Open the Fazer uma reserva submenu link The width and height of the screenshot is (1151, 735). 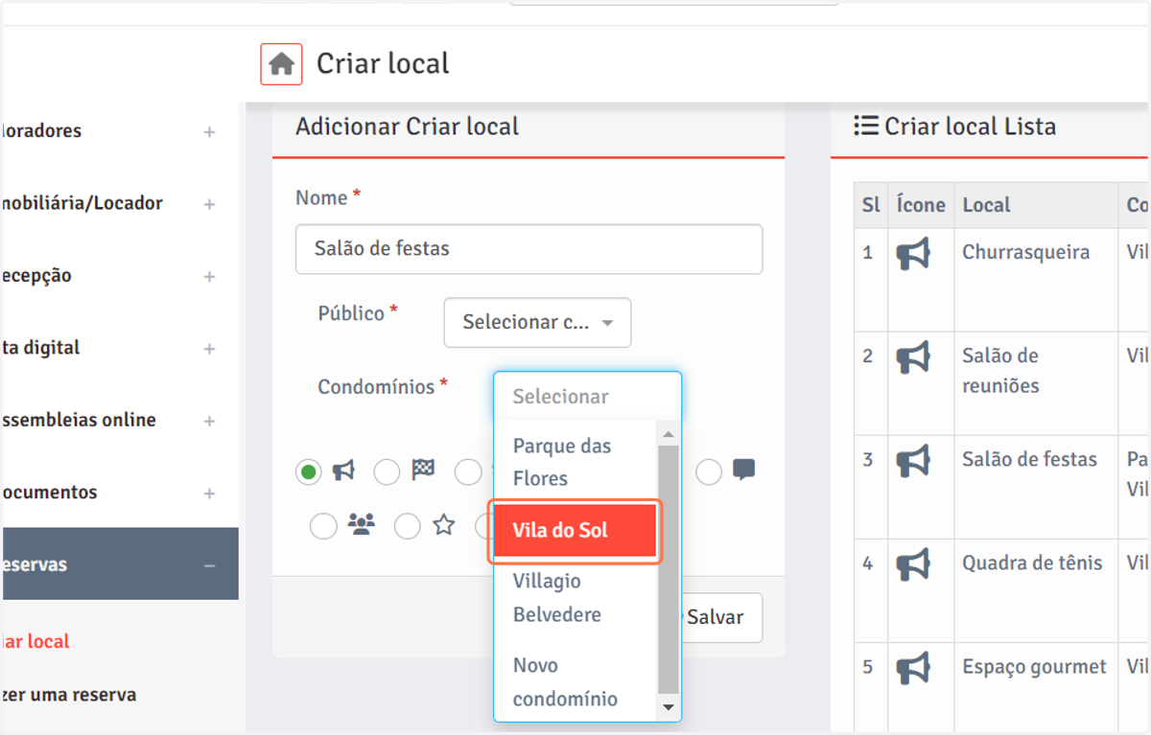pos(68,695)
